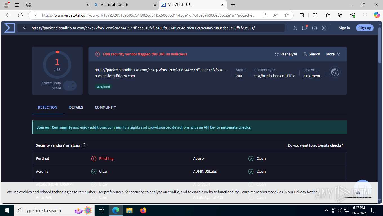Click the browser profile icon

coord(6,5)
